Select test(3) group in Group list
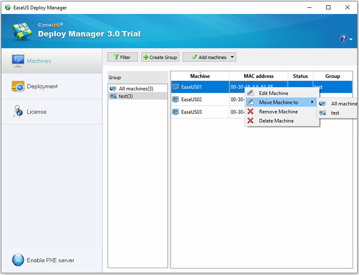 coord(127,96)
